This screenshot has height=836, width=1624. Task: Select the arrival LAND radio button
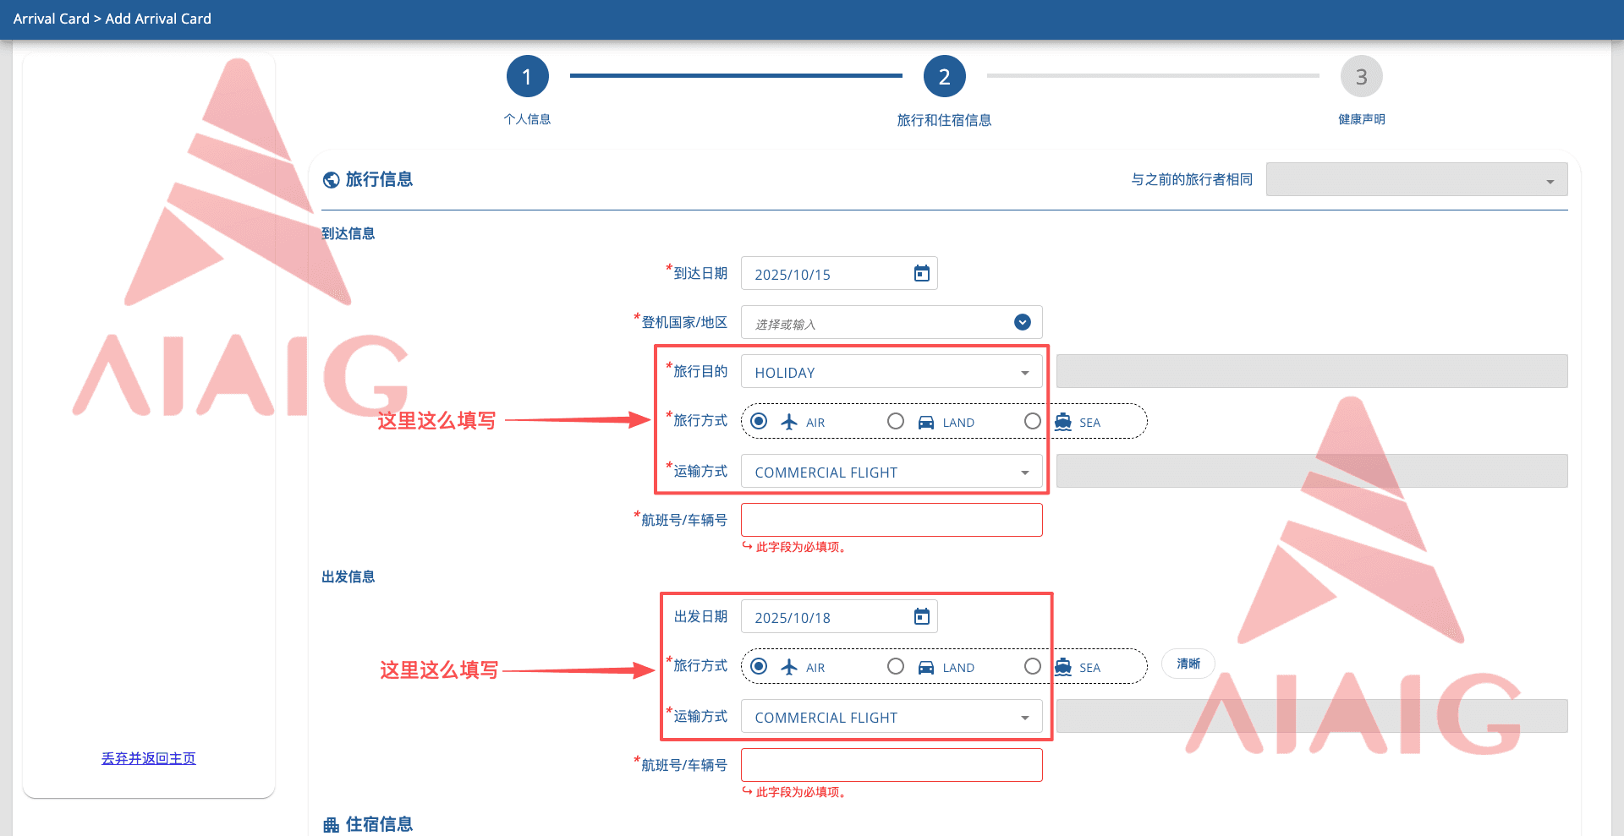click(896, 421)
